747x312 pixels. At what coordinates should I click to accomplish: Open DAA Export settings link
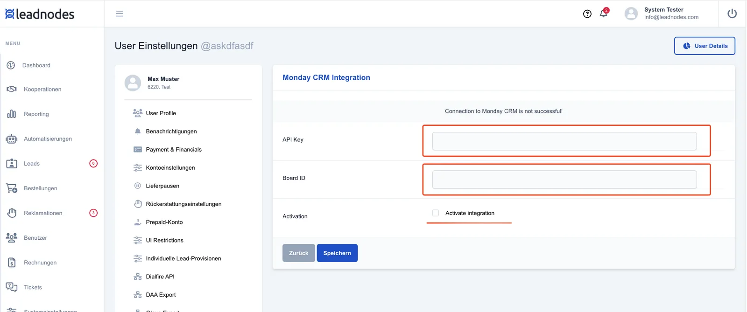[x=161, y=295]
